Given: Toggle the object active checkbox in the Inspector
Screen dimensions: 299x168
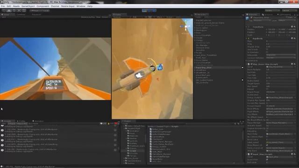Looking at the screenshot, I should 251,17.
